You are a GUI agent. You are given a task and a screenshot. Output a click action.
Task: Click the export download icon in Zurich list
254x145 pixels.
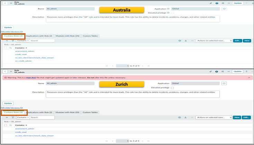tap(186, 117)
